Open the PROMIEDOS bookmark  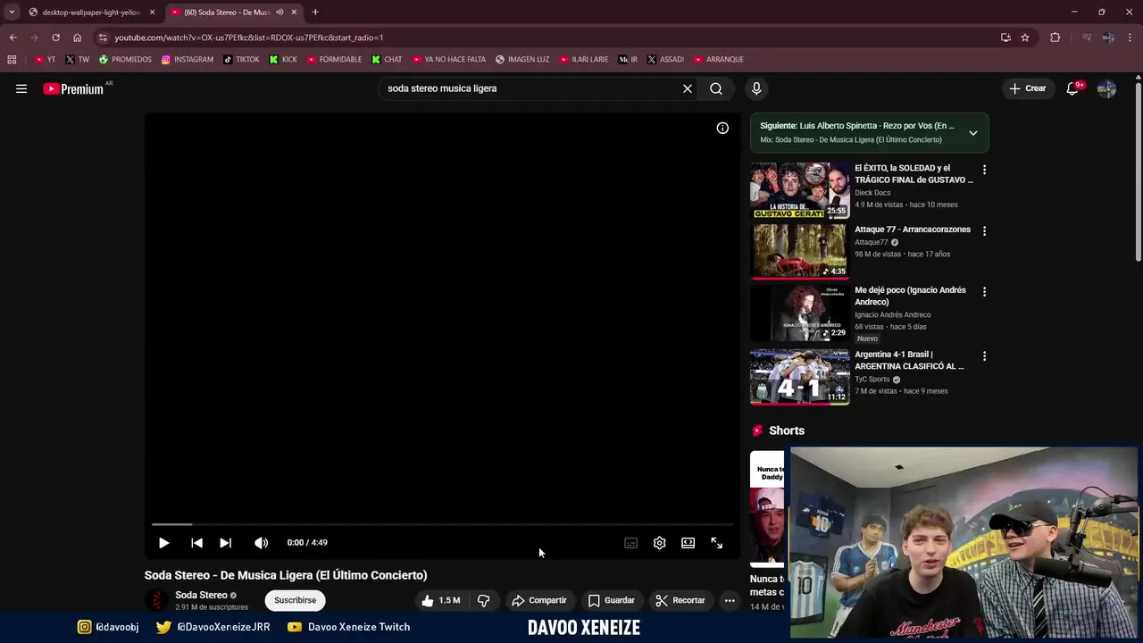point(125,60)
